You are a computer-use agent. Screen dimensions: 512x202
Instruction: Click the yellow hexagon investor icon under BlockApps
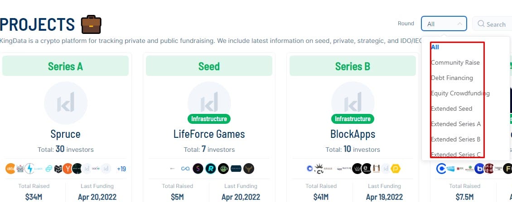click(396, 169)
